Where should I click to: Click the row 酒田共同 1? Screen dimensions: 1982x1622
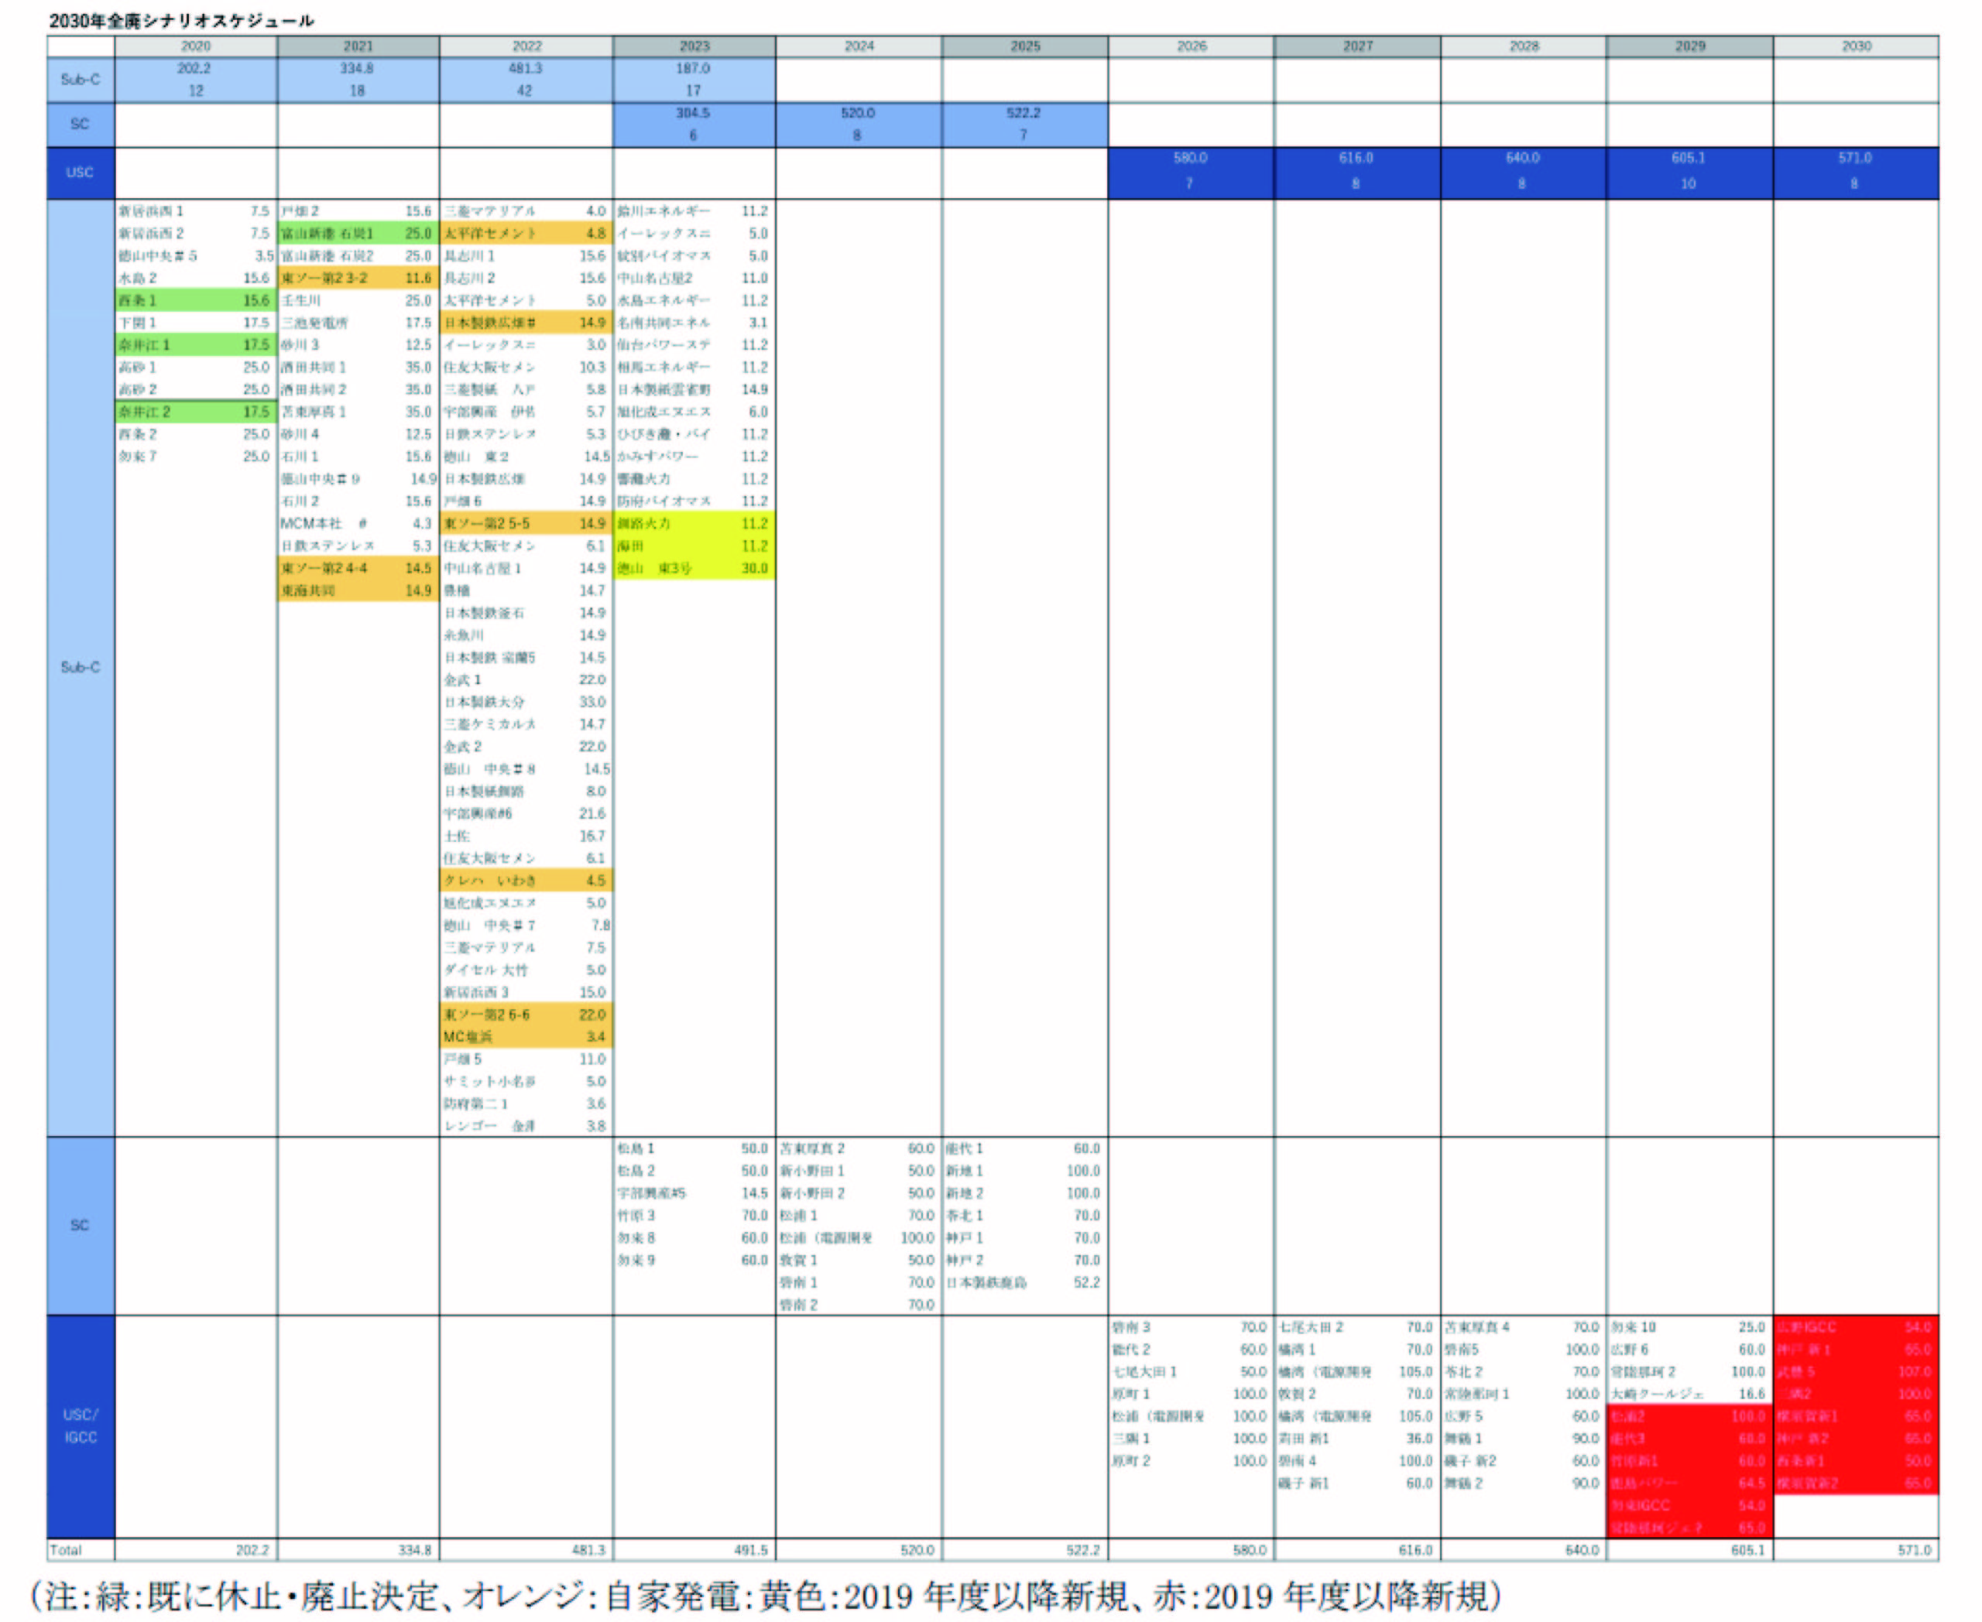coord(358,367)
